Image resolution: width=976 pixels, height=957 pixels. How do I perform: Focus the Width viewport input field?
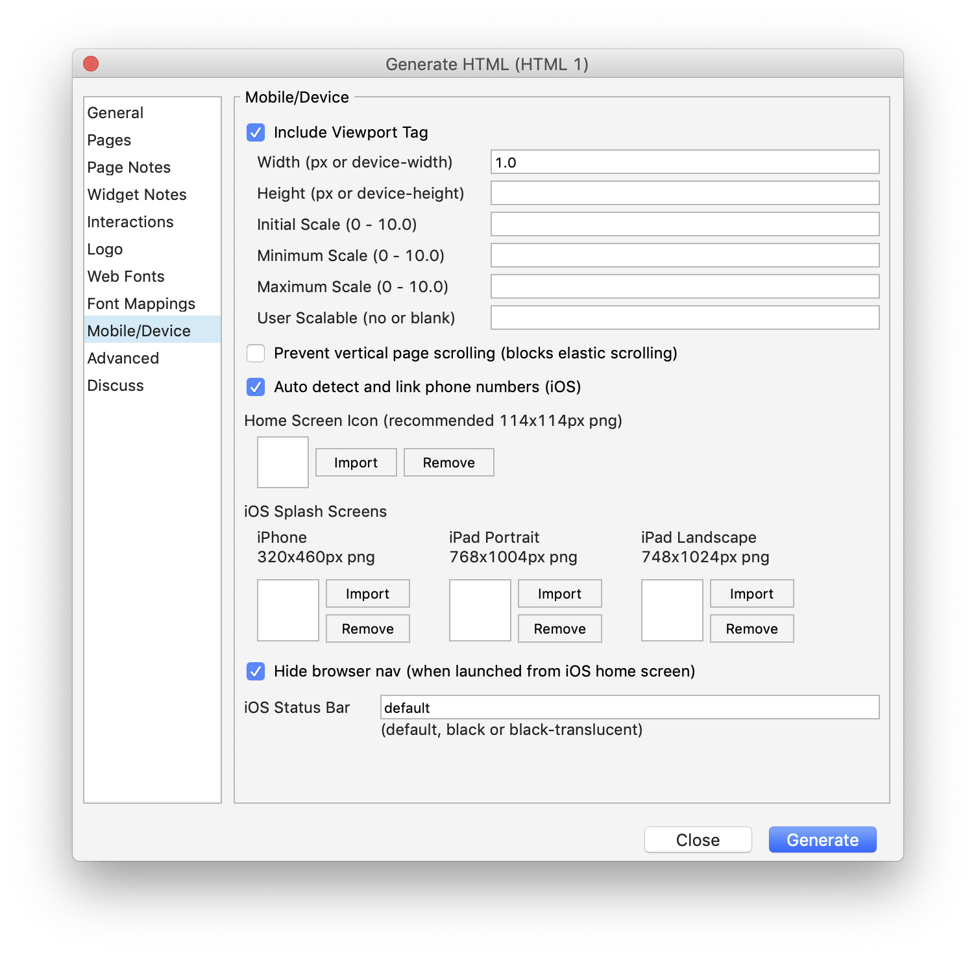[685, 162]
